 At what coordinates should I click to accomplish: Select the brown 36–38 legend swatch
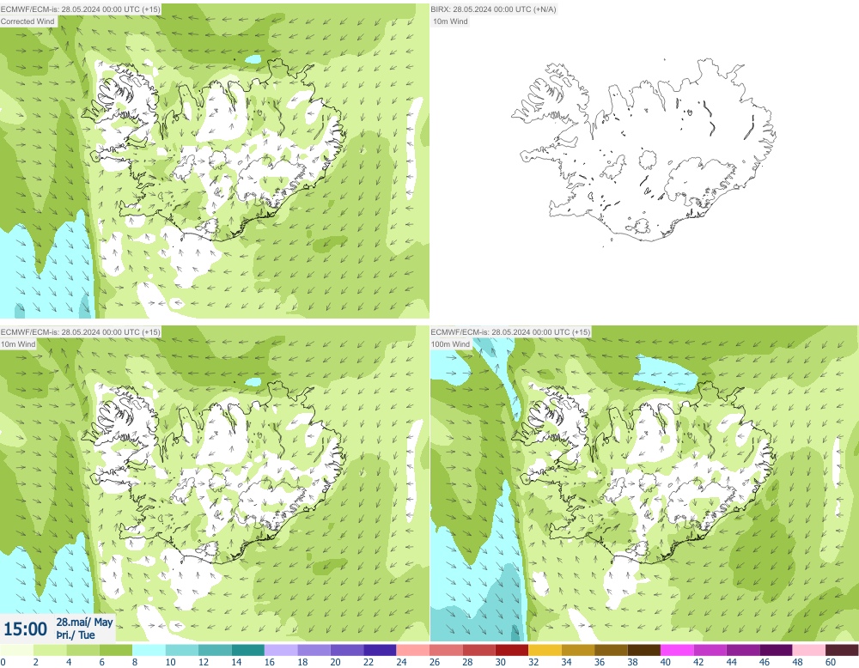coord(611,650)
